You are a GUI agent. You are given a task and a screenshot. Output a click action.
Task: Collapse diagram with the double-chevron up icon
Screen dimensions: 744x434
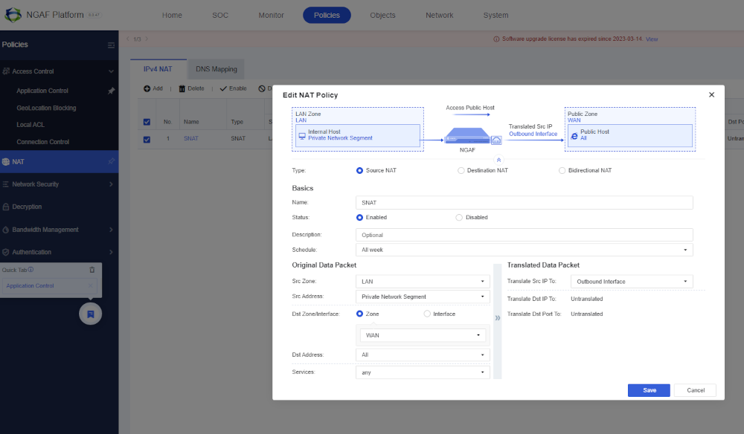498,159
